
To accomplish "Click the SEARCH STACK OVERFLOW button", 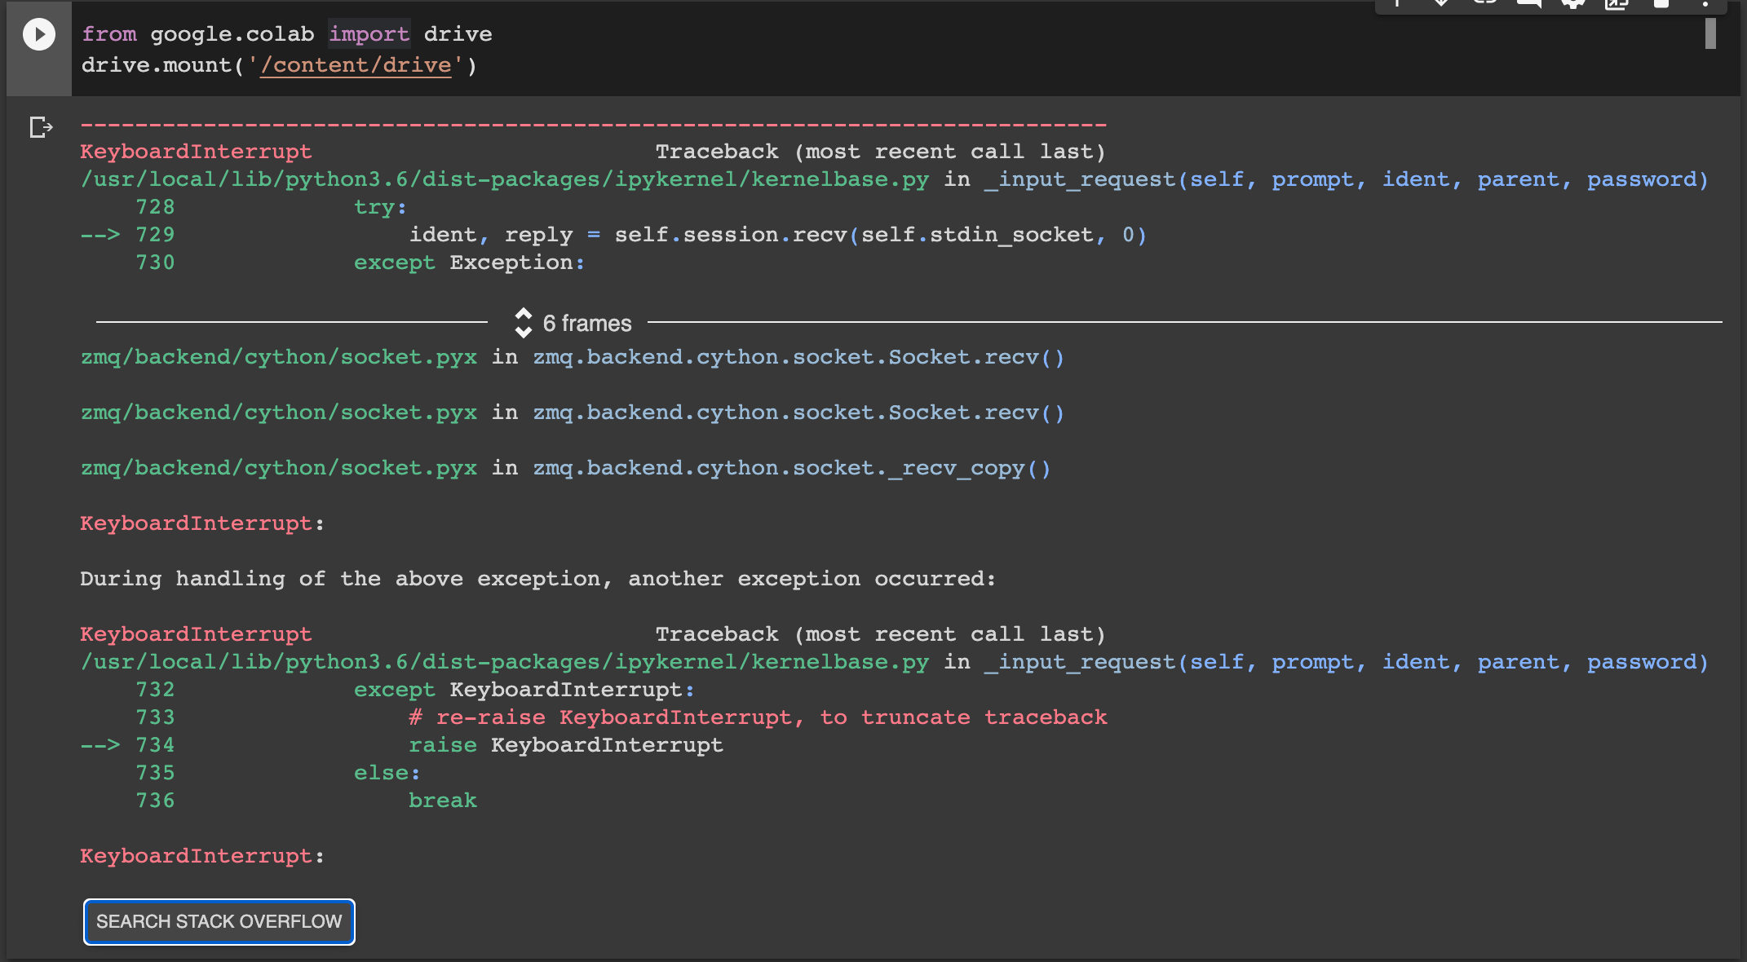I will click(219, 921).
